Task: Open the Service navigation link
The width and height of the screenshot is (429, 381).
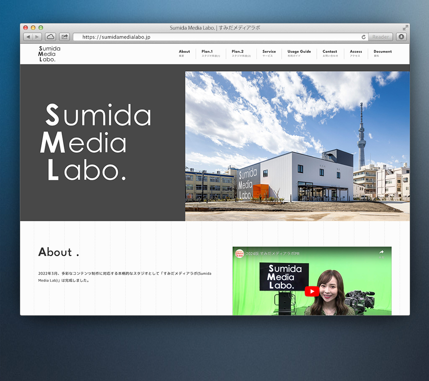Action: click(269, 53)
